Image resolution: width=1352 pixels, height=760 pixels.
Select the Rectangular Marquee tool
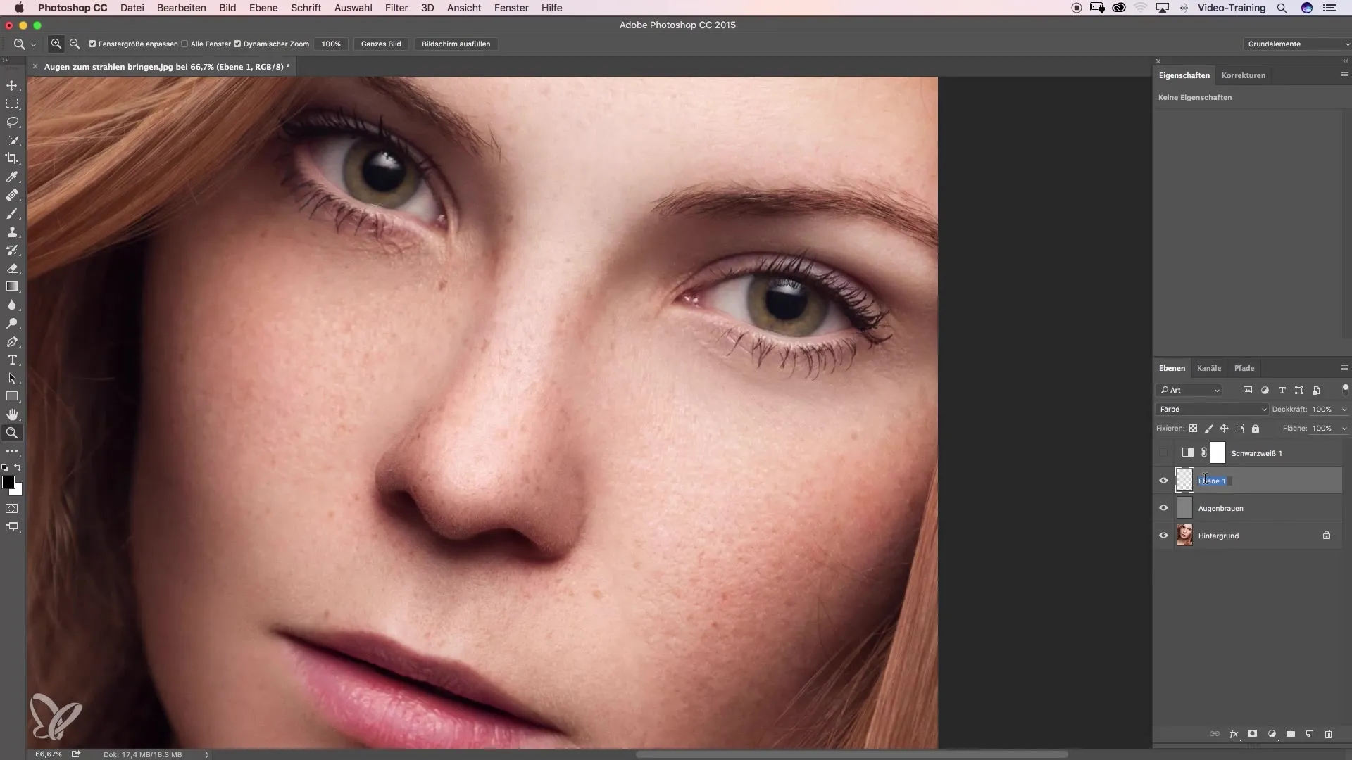[x=12, y=103]
